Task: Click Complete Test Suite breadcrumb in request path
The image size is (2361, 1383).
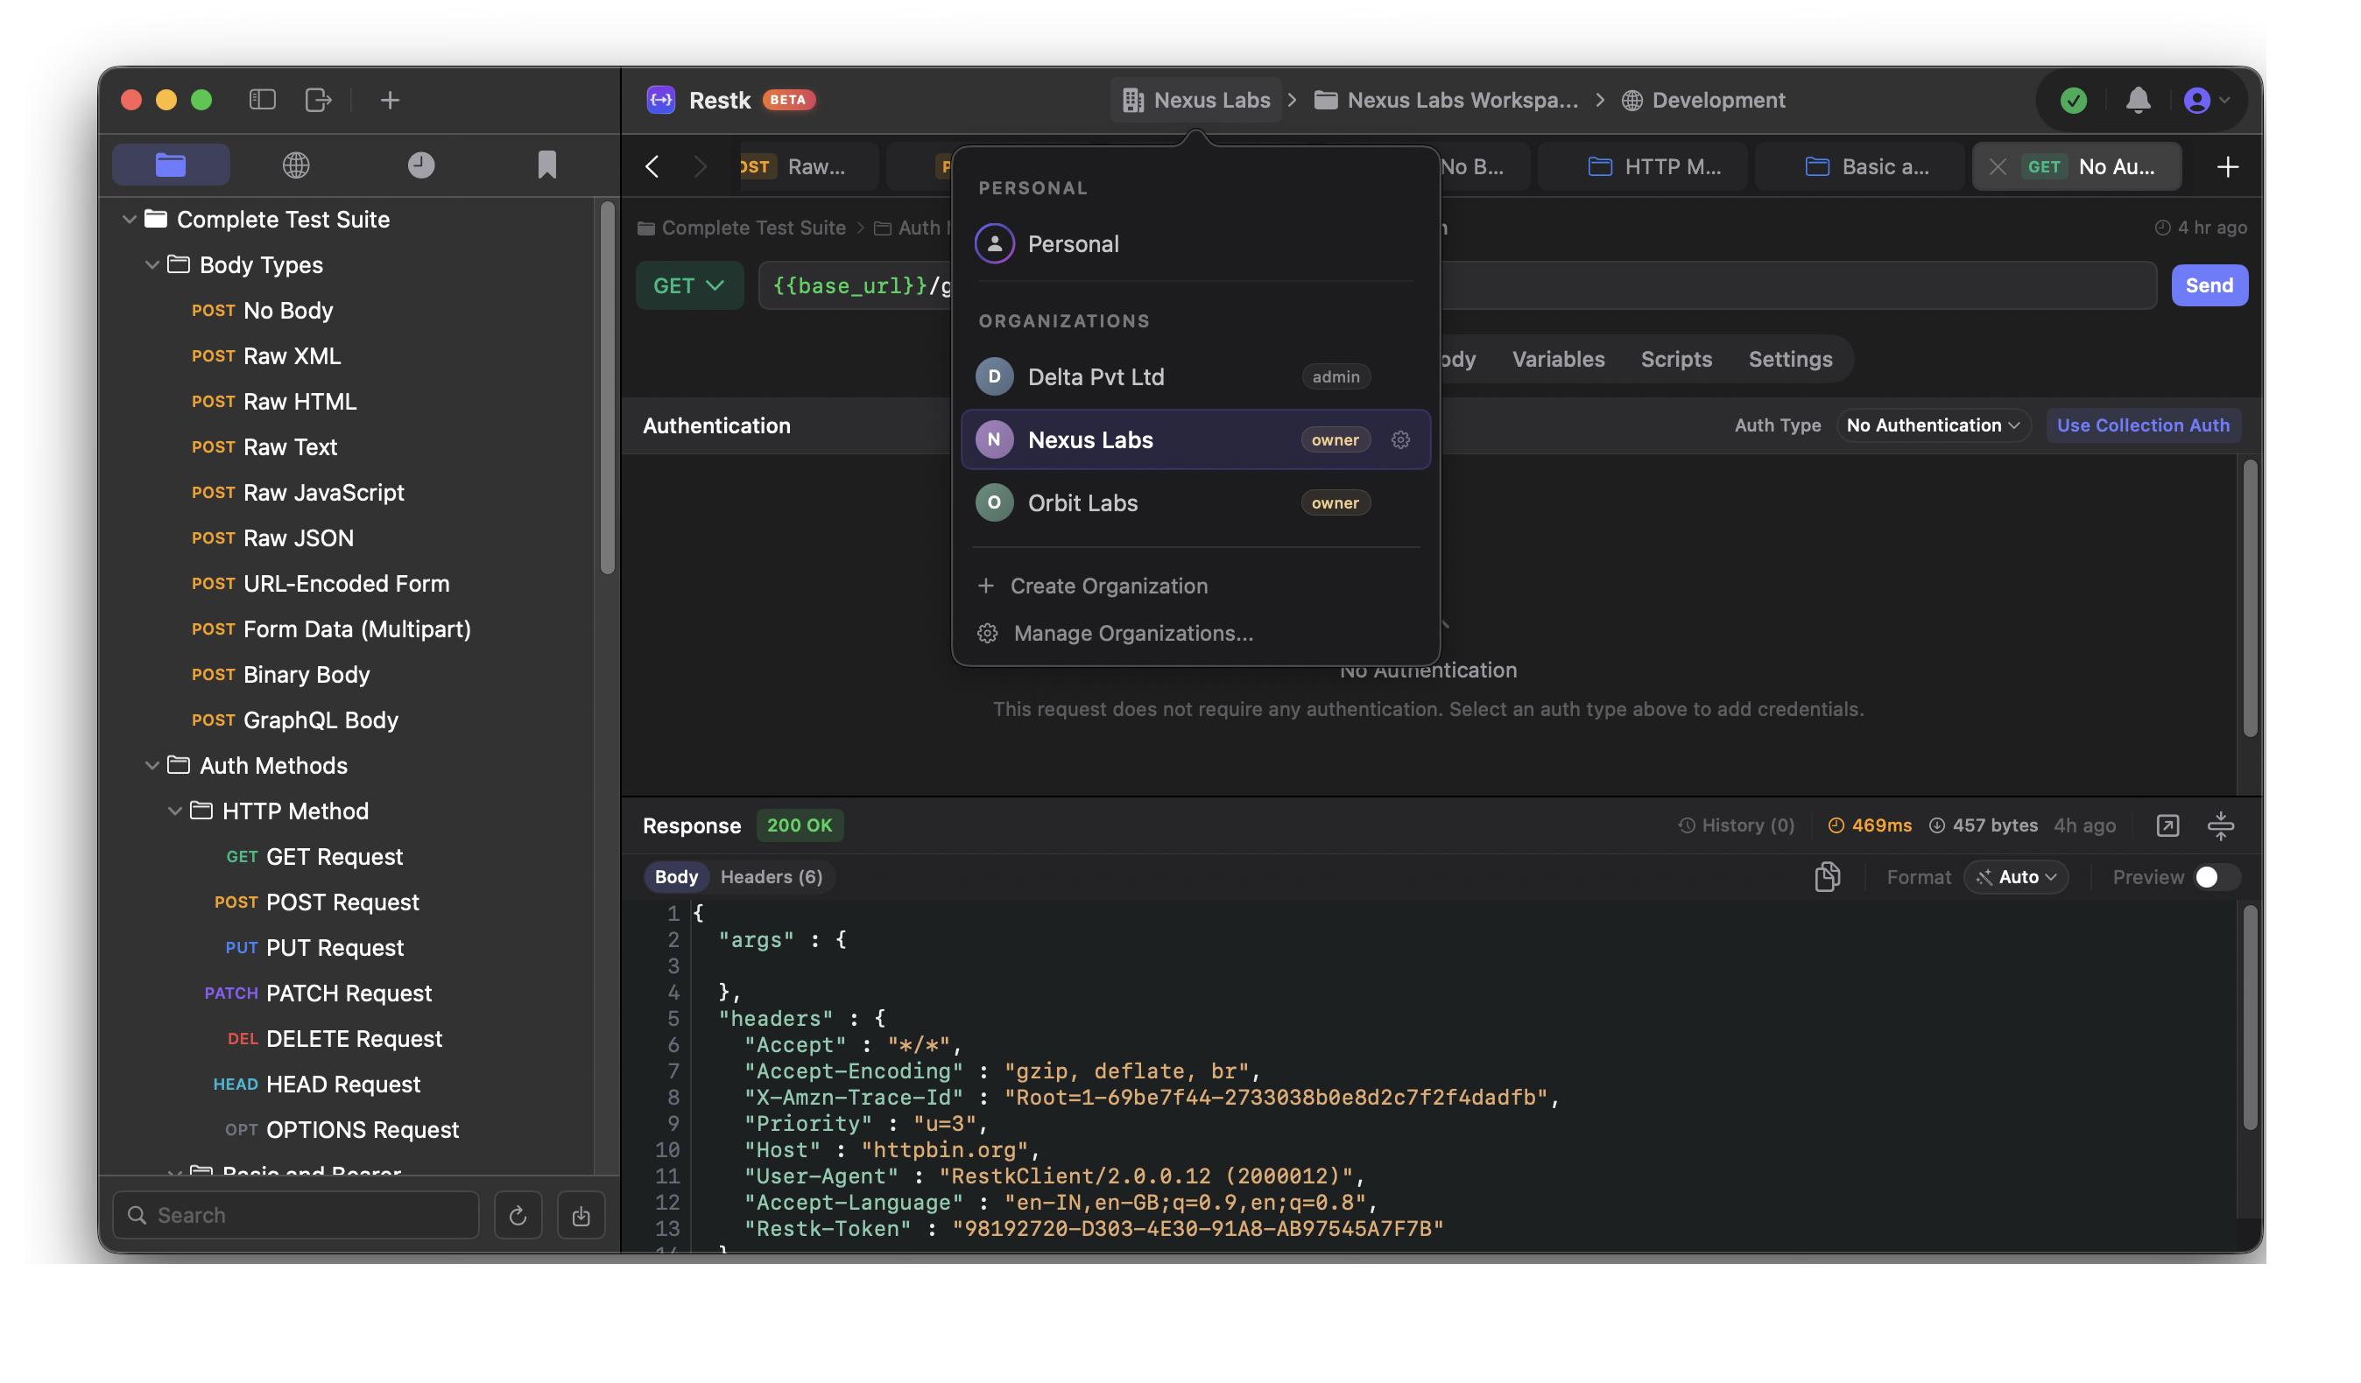Action: point(741,228)
